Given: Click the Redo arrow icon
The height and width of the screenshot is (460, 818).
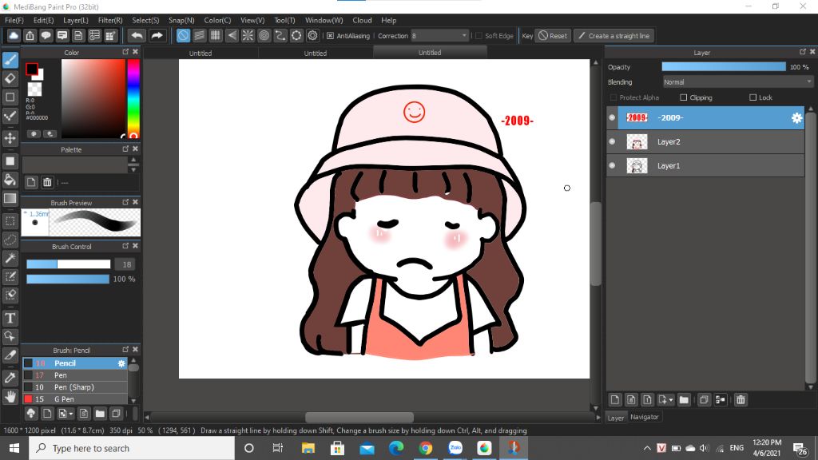Looking at the screenshot, I should point(157,35).
